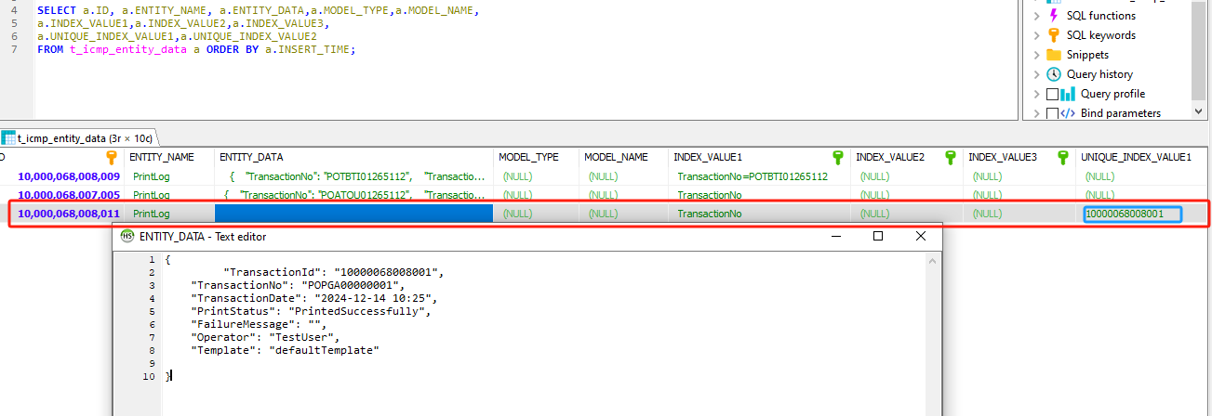The height and width of the screenshot is (416, 1212).
Task: Sort by the ENTITY_NAME column header
Action: click(168, 158)
